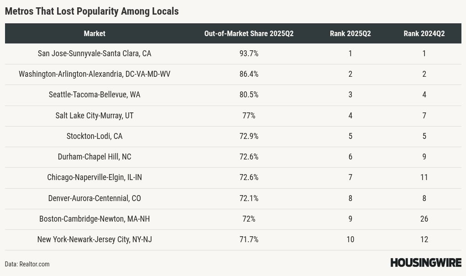Viewport: 466px width, 276px height.
Task: Click the chart title heading
Action: (92, 11)
